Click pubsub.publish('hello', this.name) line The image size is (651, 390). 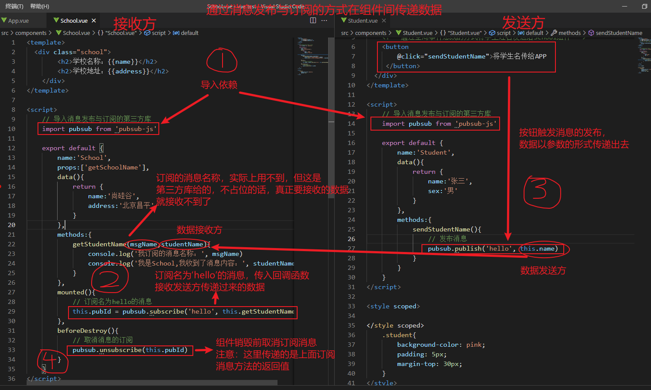pos(493,248)
